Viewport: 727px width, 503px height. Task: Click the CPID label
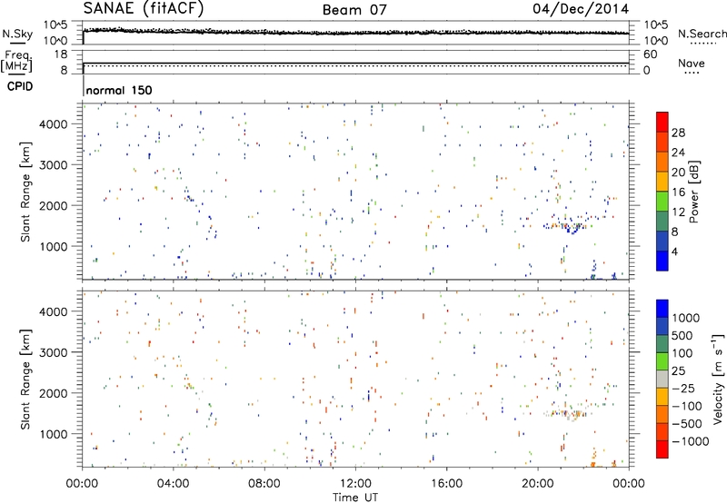click(20, 86)
